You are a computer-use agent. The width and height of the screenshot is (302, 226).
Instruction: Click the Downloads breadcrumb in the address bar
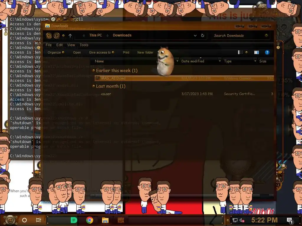[122, 35]
